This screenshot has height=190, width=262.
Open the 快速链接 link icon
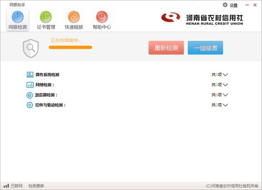(x=73, y=17)
